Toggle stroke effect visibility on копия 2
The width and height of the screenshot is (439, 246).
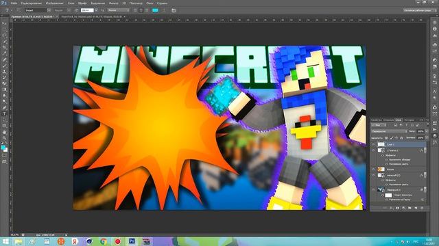pos(386,159)
